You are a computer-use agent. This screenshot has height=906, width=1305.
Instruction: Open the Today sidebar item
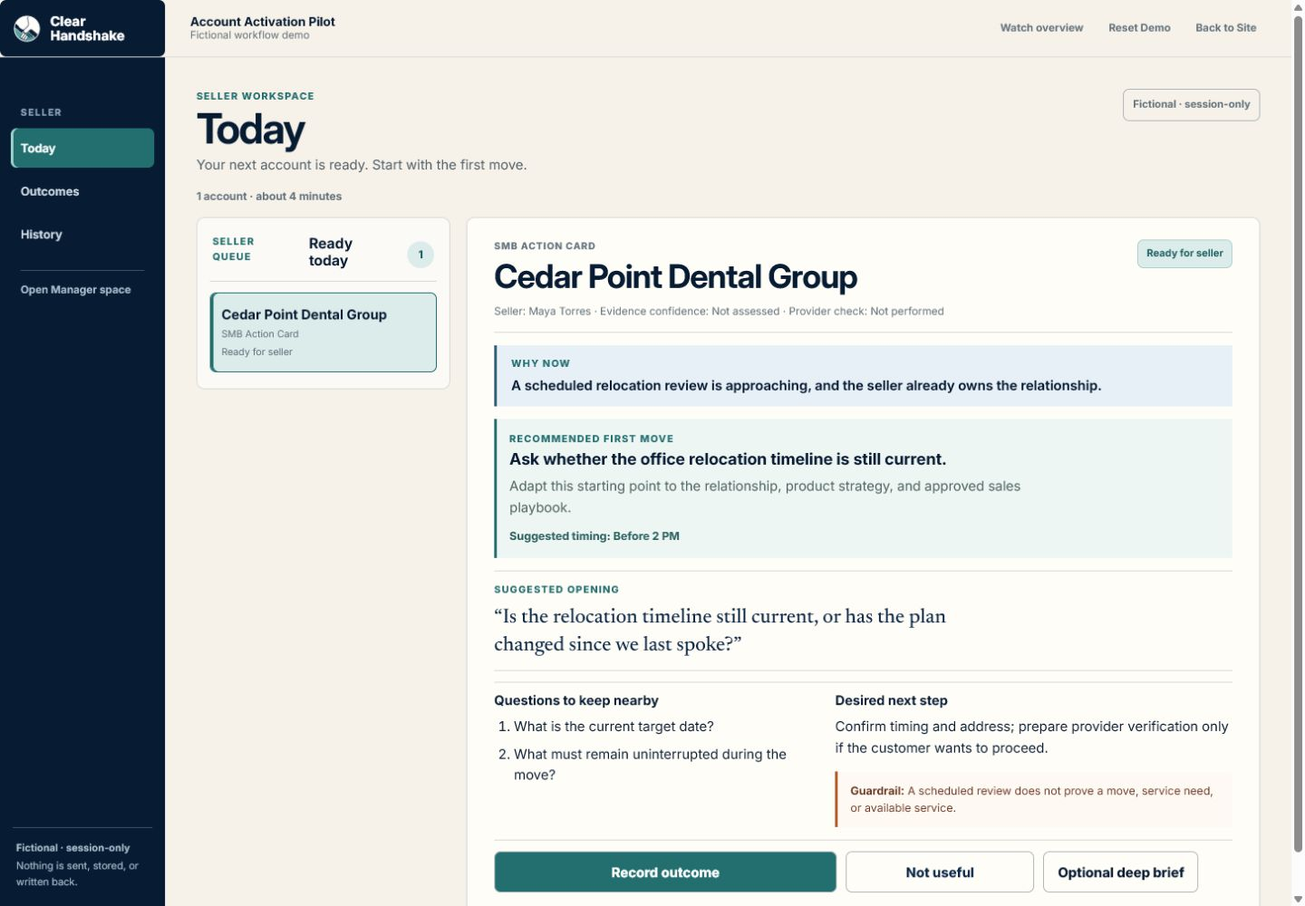[82, 148]
